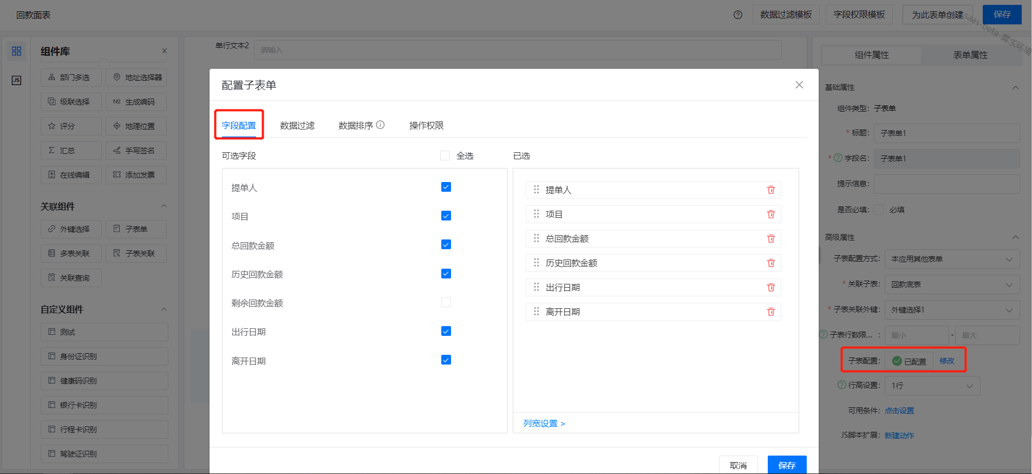The image size is (1032, 474).
Task: Switch to 操作权限 tab
Action: pos(427,126)
